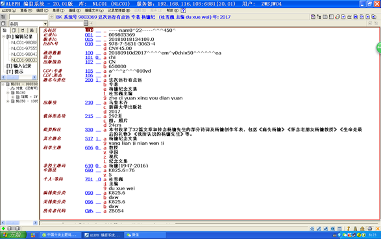Click the split view book icon
The image size is (381, 239).
pyautogui.click(x=325, y=17)
